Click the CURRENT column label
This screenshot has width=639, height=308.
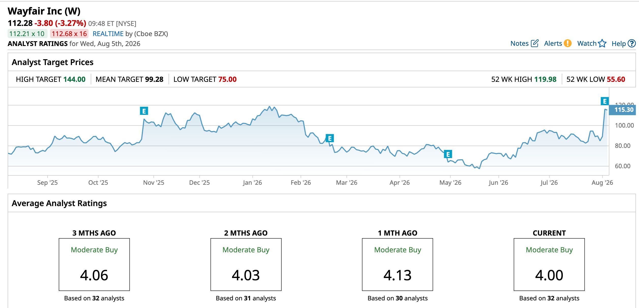point(549,233)
